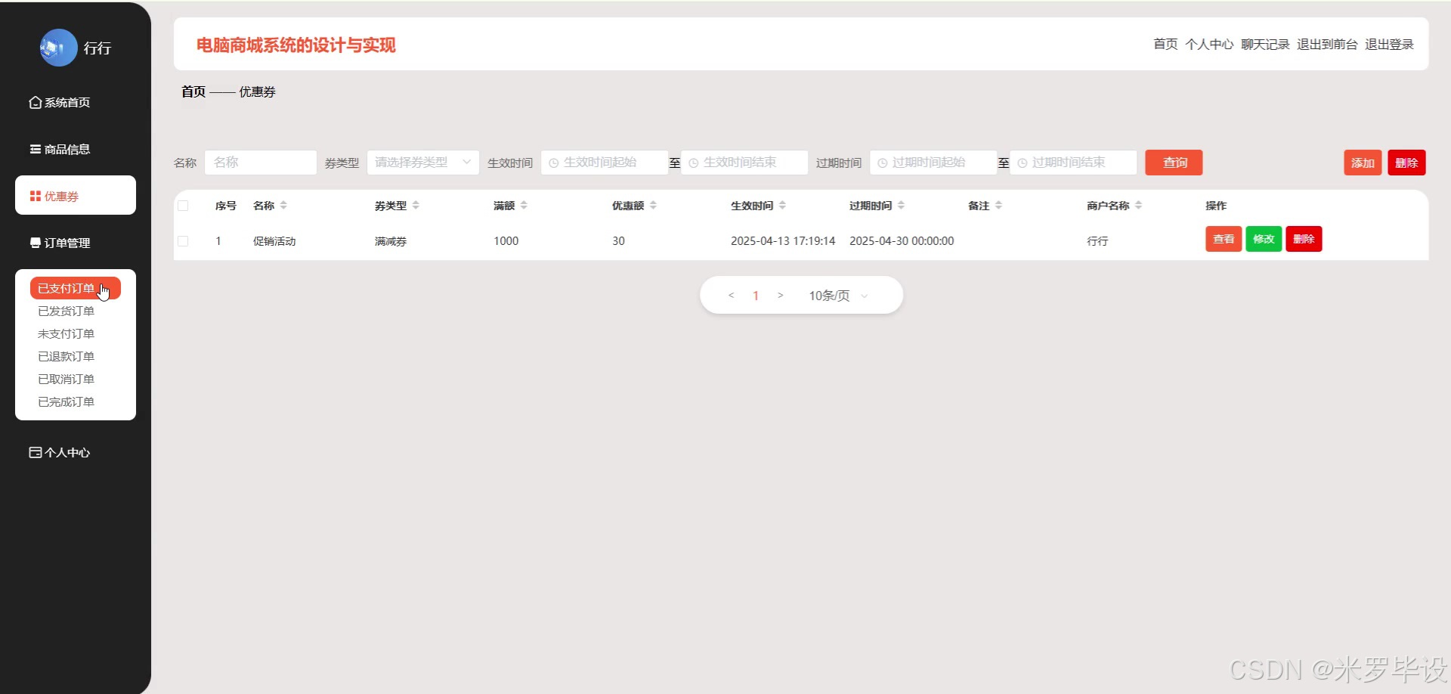Go to next page arrow
The width and height of the screenshot is (1451, 694).
(x=780, y=296)
